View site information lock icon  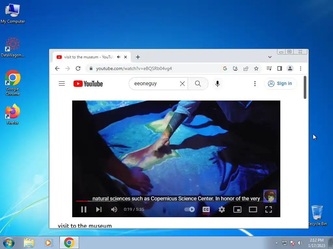click(x=91, y=68)
